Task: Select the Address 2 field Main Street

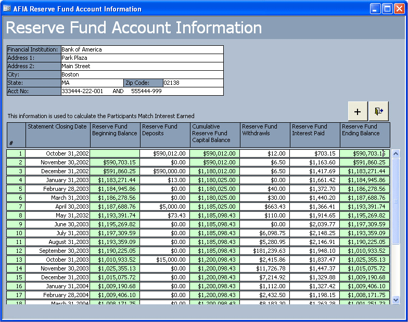Action: pyautogui.click(x=142, y=66)
